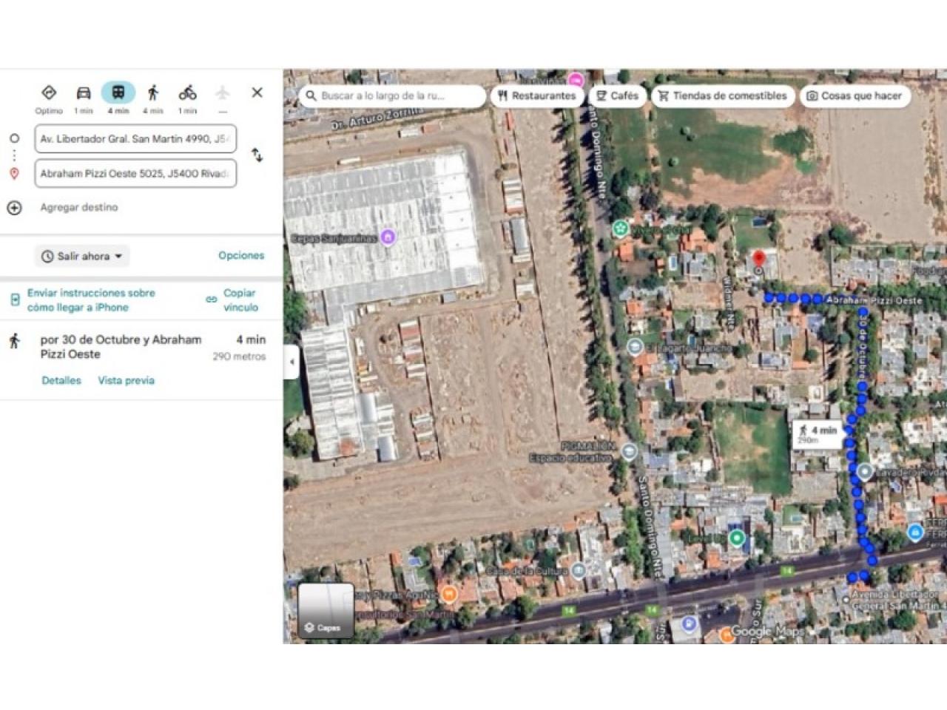
Task: Click the red destination pin on map
Action: pos(758,261)
